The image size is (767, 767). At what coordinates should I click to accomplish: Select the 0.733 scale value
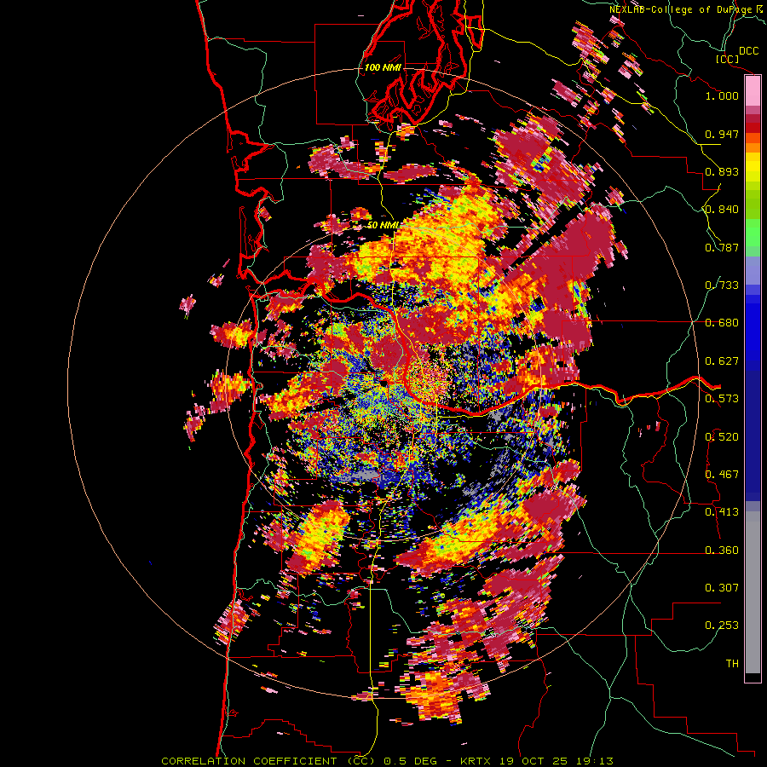coord(722,285)
